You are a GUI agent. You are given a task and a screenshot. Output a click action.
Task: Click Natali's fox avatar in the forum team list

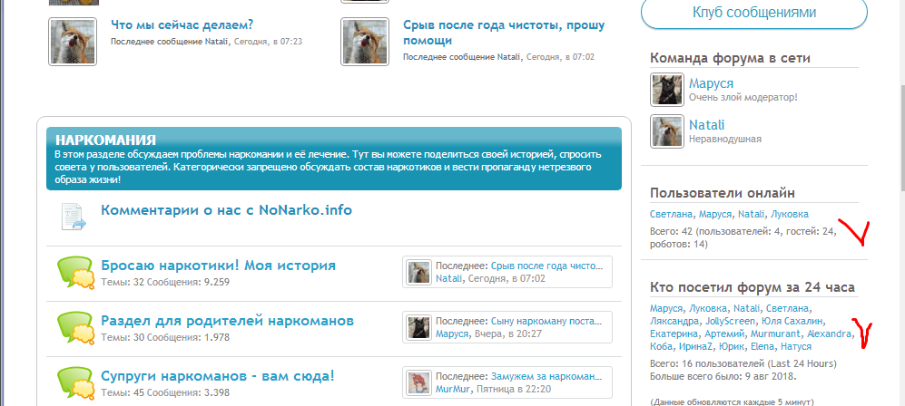click(x=667, y=131)
